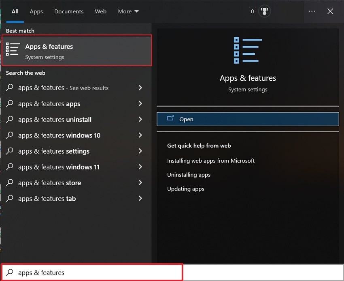Open 'Uninstalling apps' help link
This screenshot has width=344, height=281.
click(189, 175)
